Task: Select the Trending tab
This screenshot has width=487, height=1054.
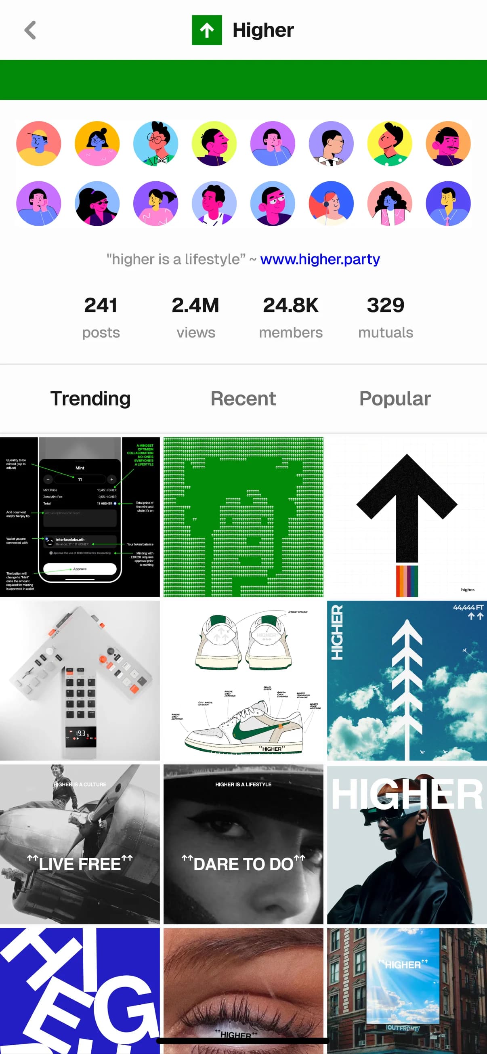Action: (90, 399)
